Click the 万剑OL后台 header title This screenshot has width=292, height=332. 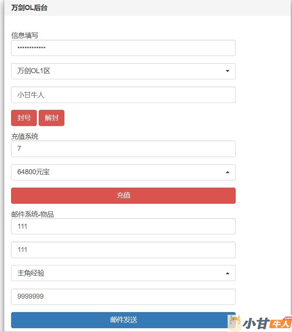coord(29,8)
